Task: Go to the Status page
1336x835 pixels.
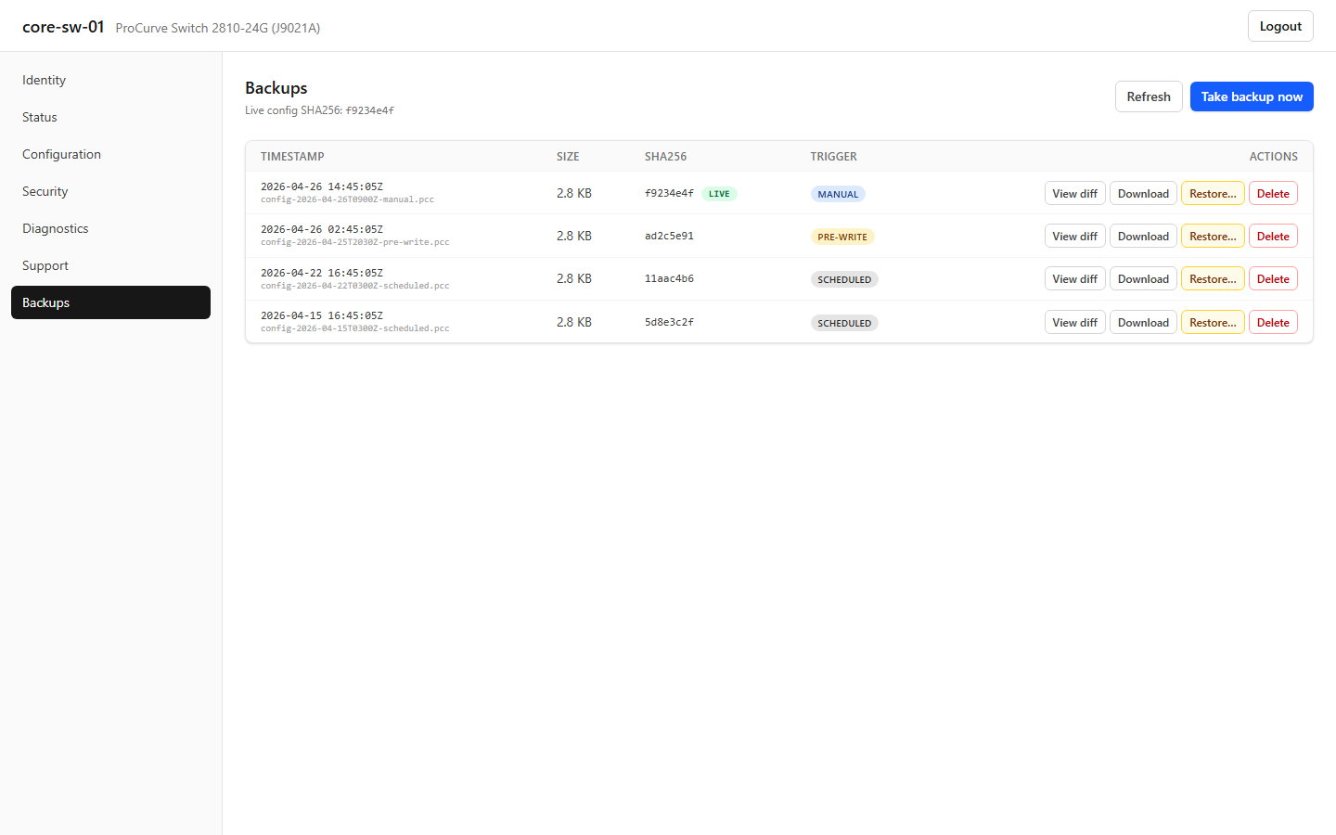Action: click(x=110, y=117)
